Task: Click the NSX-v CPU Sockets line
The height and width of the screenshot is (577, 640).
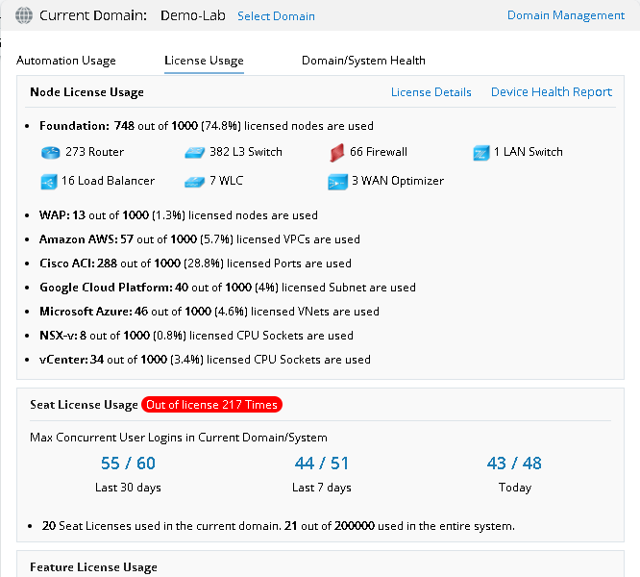Action: point(196,336)
